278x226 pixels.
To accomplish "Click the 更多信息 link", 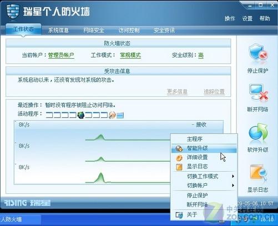I will tap(177, 91).
